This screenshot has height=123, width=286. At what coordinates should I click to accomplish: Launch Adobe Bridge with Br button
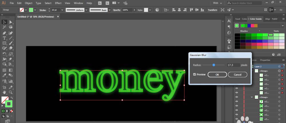pyautogui.click(x=100, y=3)
